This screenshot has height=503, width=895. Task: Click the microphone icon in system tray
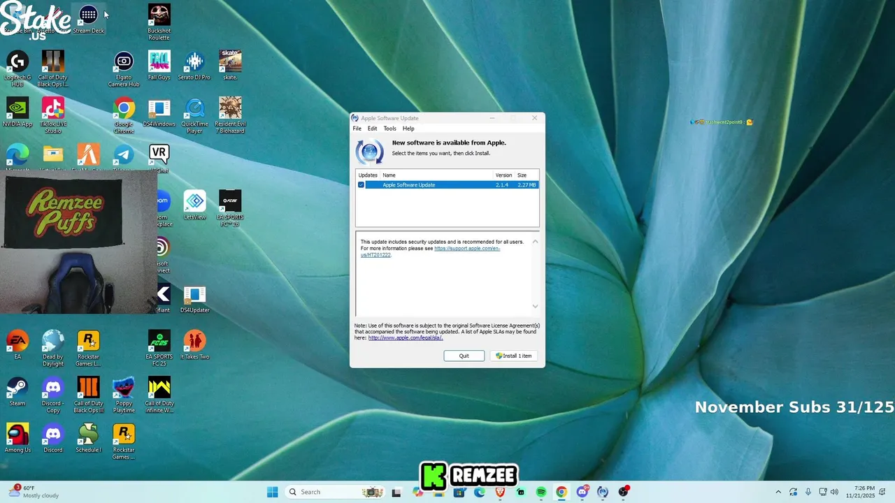coord(808,492)
